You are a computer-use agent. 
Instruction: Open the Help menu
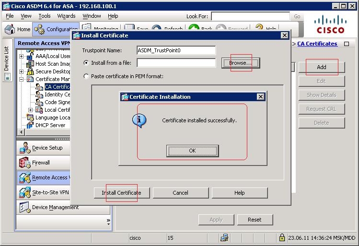[113, 16]
